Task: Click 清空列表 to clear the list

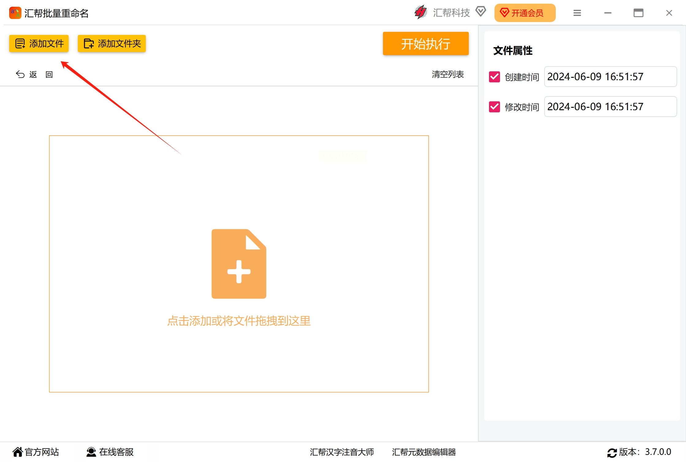Action: coord(448,74)
